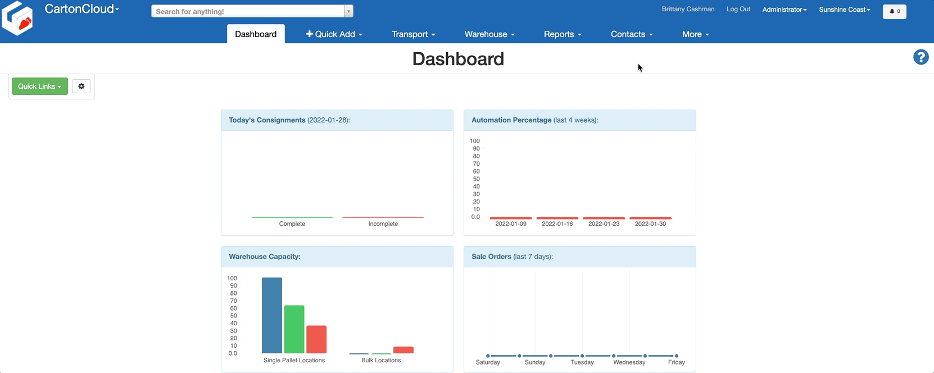Click the dashboard settings gear icon
This screenshot has height=373, width=934.
81,87
